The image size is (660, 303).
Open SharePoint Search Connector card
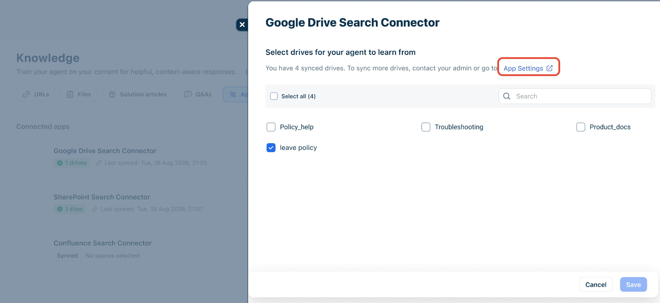point(132,203)
